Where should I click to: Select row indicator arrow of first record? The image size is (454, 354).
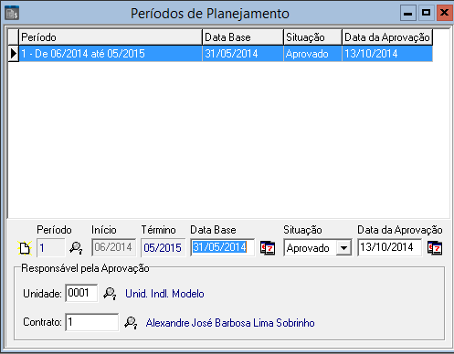(x=14, y=54)
